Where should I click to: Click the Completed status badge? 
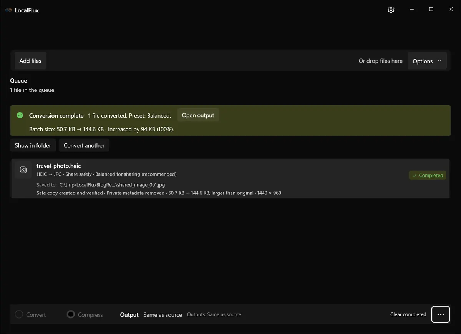coord(428,175)
